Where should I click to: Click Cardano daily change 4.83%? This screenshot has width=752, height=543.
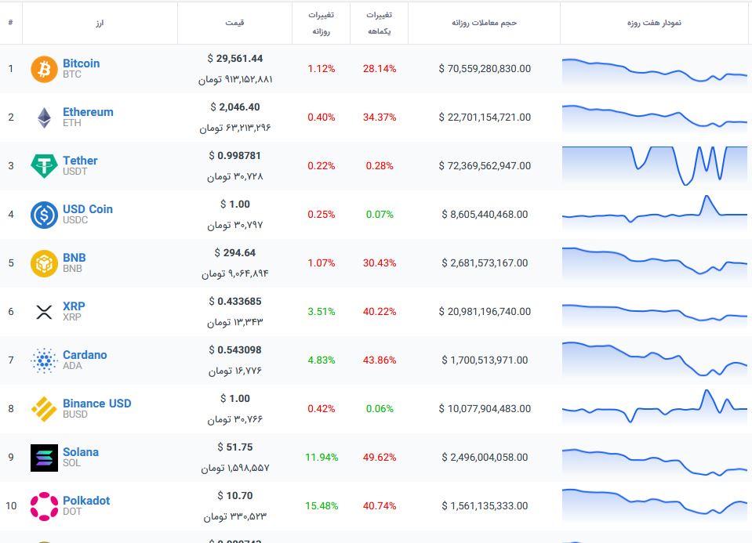point(322,360)
